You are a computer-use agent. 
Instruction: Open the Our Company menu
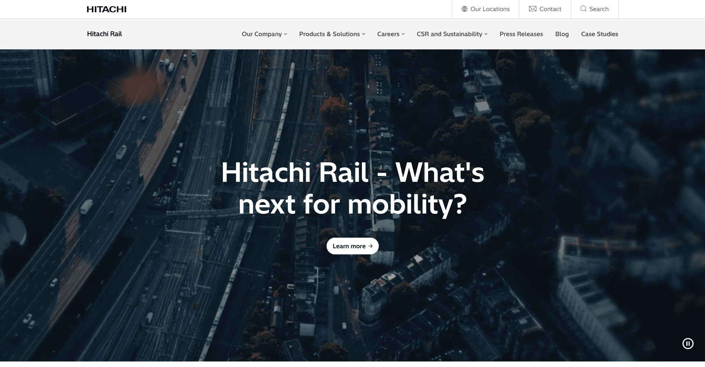pyautogui.click(x=262, y=34)
